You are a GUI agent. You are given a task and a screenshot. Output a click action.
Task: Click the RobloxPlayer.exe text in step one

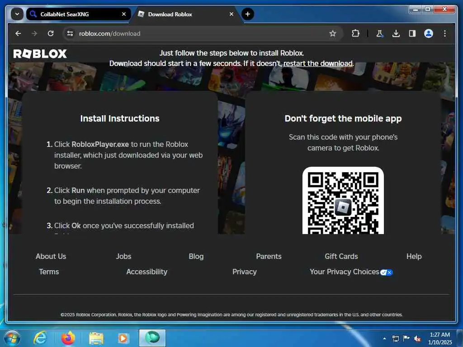click(100, 144)
